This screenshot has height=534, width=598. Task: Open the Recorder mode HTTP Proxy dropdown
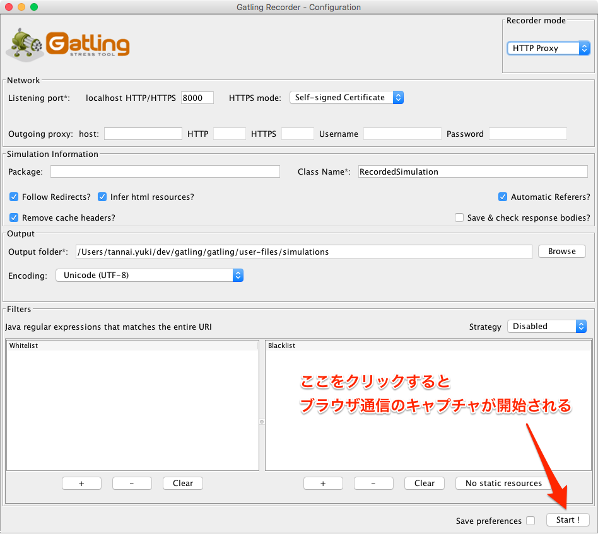pyautogui.click(x=548, y=48)
